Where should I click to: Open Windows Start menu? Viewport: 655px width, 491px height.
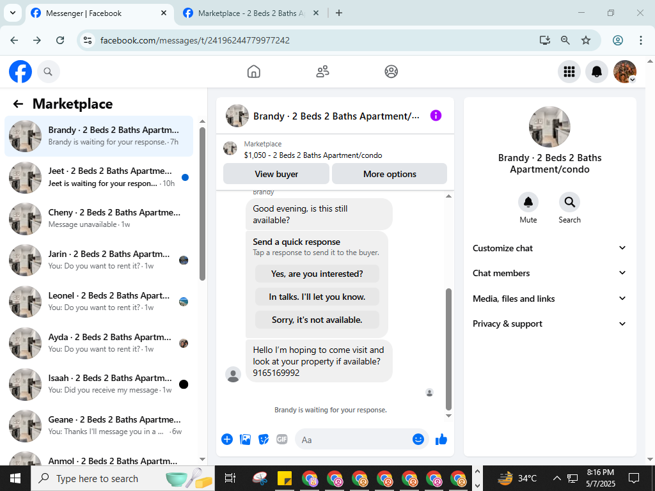[x=15, y=478]
